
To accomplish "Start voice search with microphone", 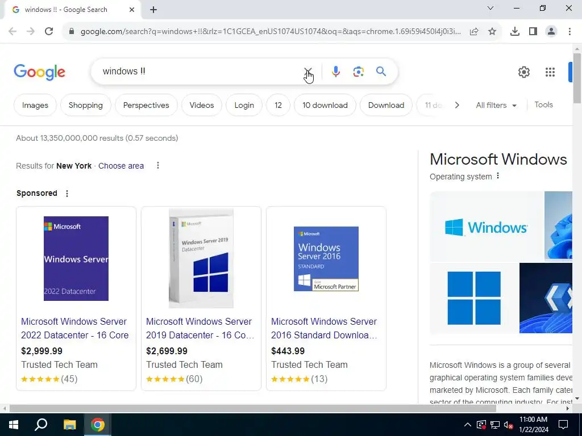I will click(x=335, y=71).
